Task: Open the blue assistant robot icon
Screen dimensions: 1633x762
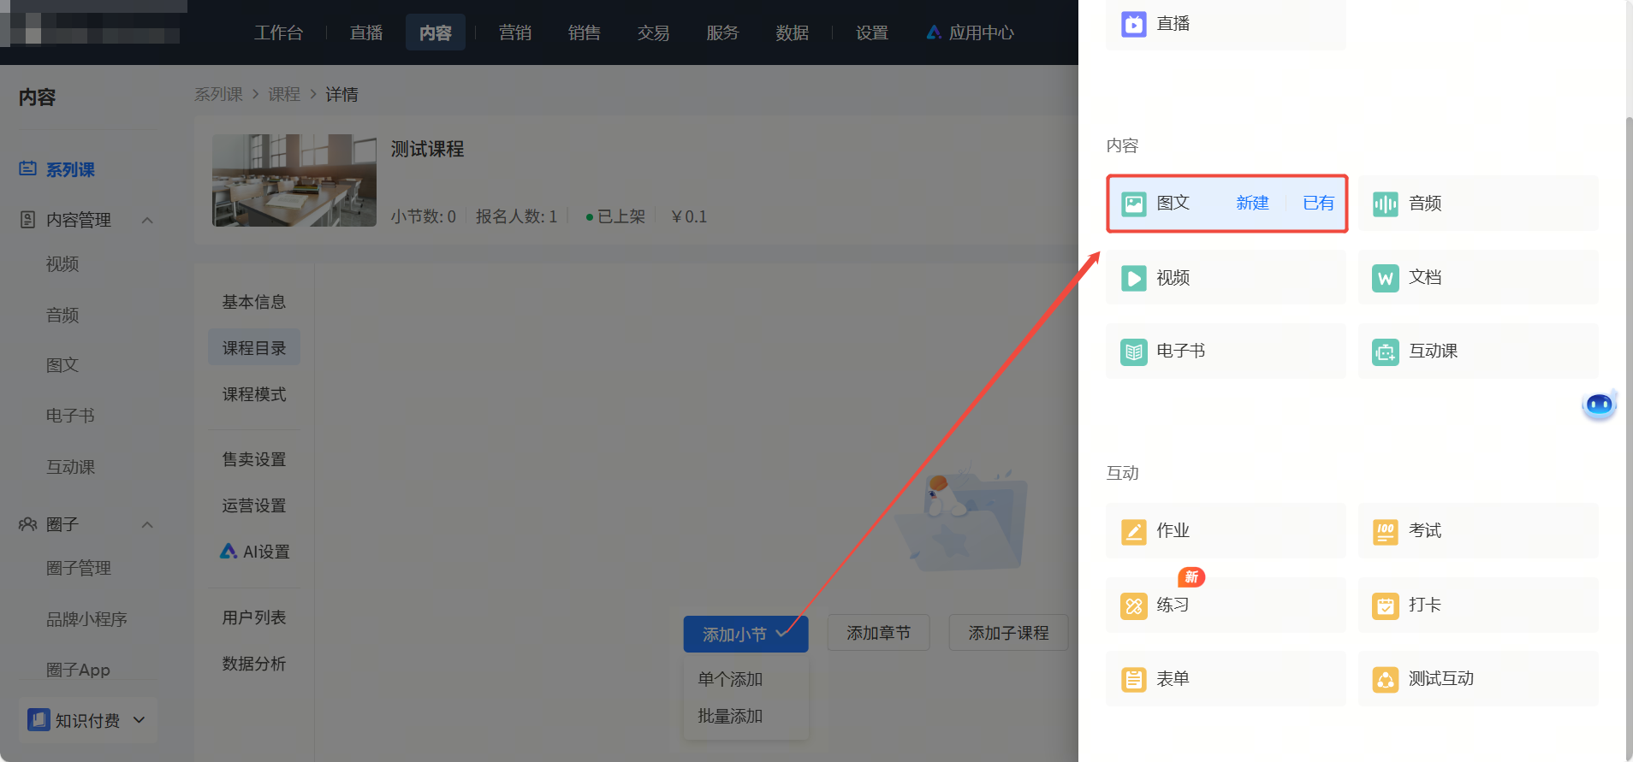Action: tap(1599, 404)
